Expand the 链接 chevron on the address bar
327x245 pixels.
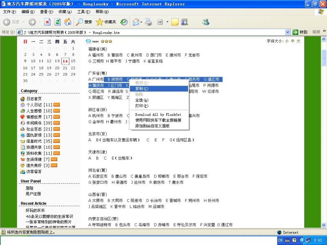tap(324, 31)
